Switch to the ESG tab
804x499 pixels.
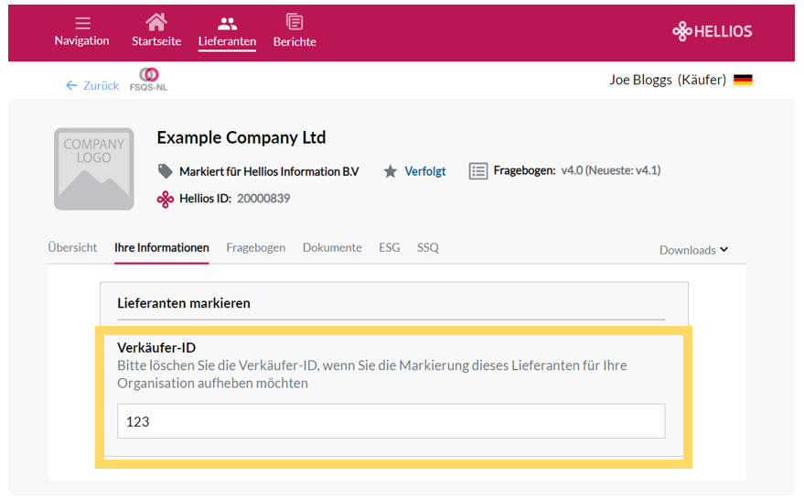tap(389, 247)
